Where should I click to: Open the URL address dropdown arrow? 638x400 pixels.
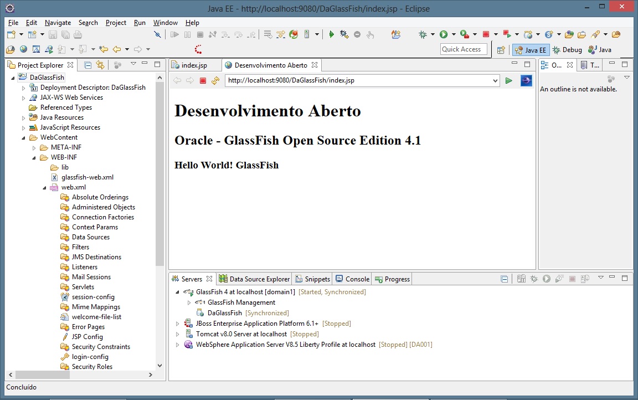coord(495,81)
